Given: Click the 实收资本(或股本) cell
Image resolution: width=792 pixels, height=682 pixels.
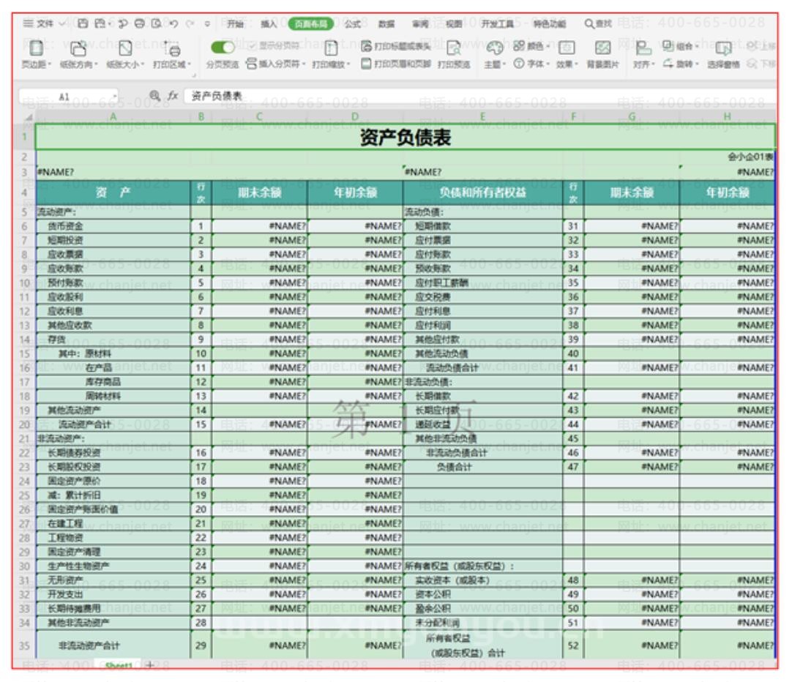Looking at the screenshot, I should 483,580.
